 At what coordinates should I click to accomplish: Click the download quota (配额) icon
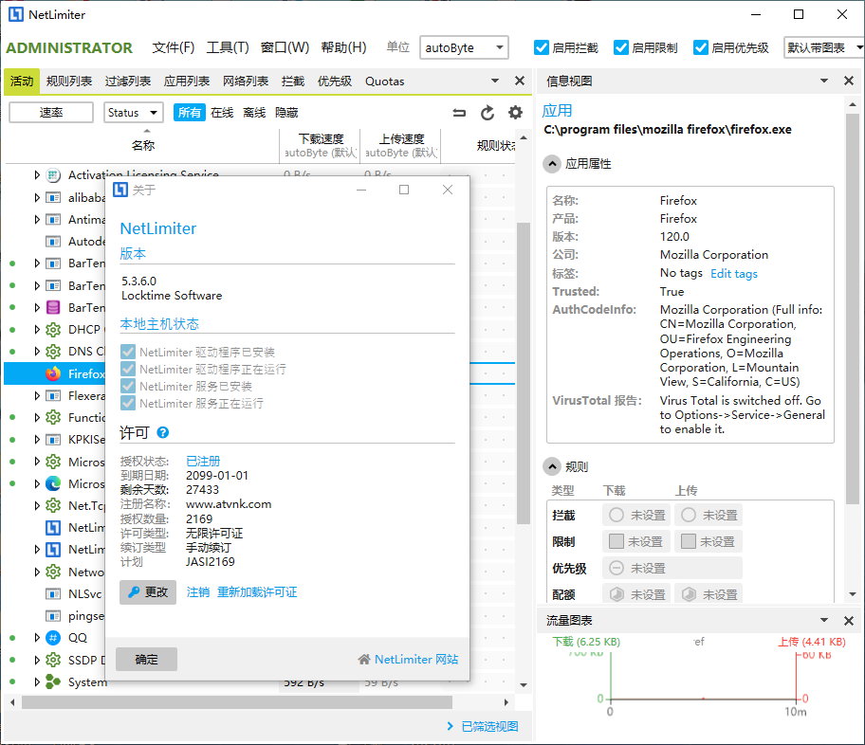click(617, 594)
